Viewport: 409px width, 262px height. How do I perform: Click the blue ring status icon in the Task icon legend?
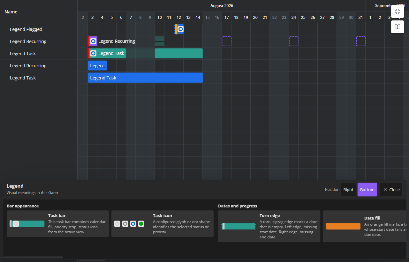pos(133,224)
